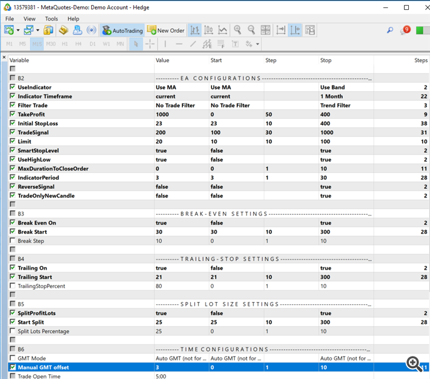The image size is (430, 379).
Task: Click the Manual GMT offset value field
Action: tap(181, 368)
